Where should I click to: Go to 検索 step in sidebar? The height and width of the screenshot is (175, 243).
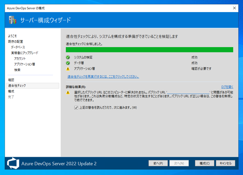[x=17, y=70]
